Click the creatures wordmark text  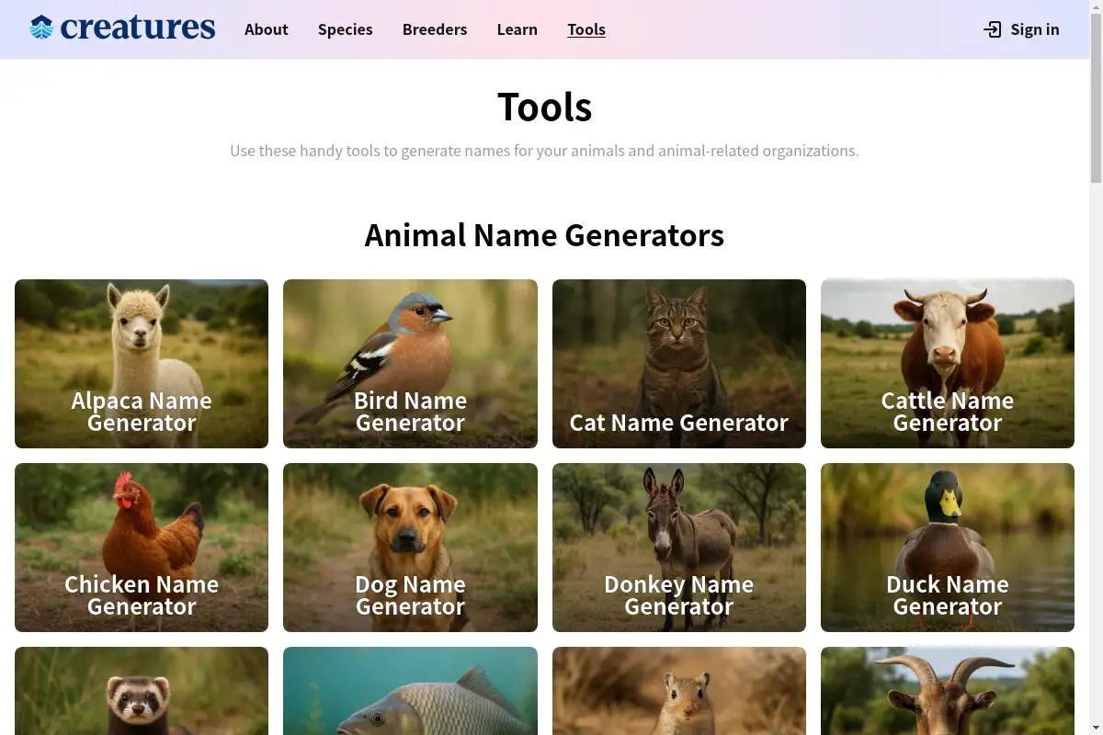pos(138,28)
